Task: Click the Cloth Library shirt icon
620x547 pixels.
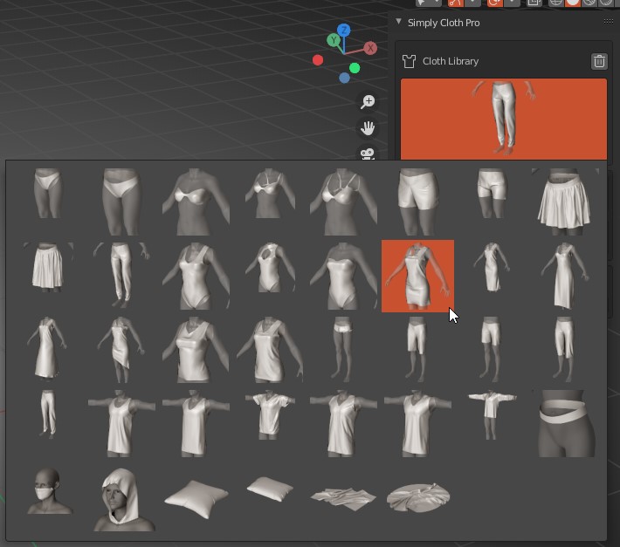Action: tap(409, 61)
